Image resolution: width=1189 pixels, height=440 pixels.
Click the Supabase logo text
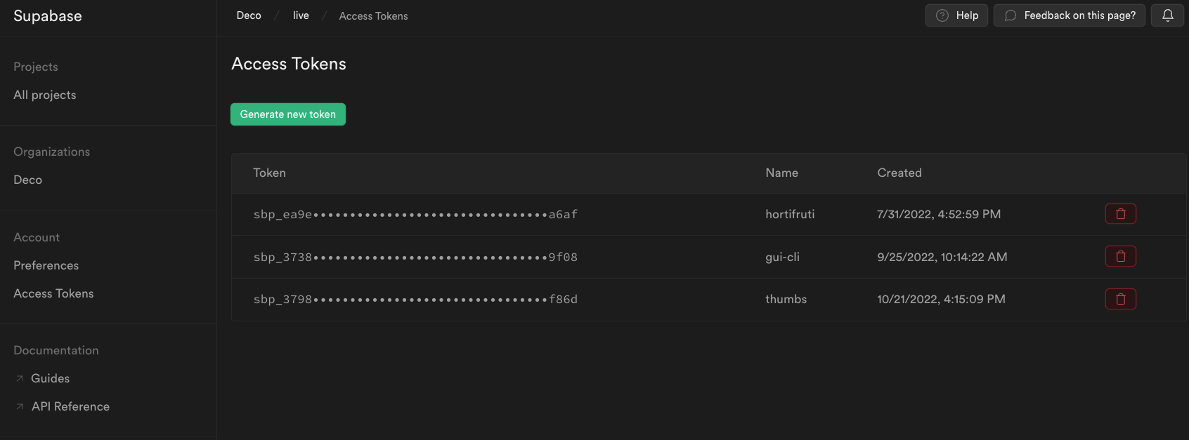48,16
